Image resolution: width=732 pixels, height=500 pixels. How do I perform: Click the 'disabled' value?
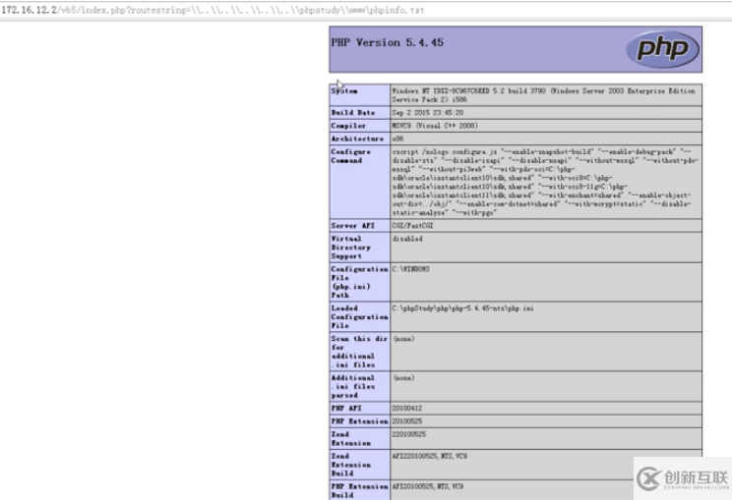pyautogui.click(x=407, y=239)
